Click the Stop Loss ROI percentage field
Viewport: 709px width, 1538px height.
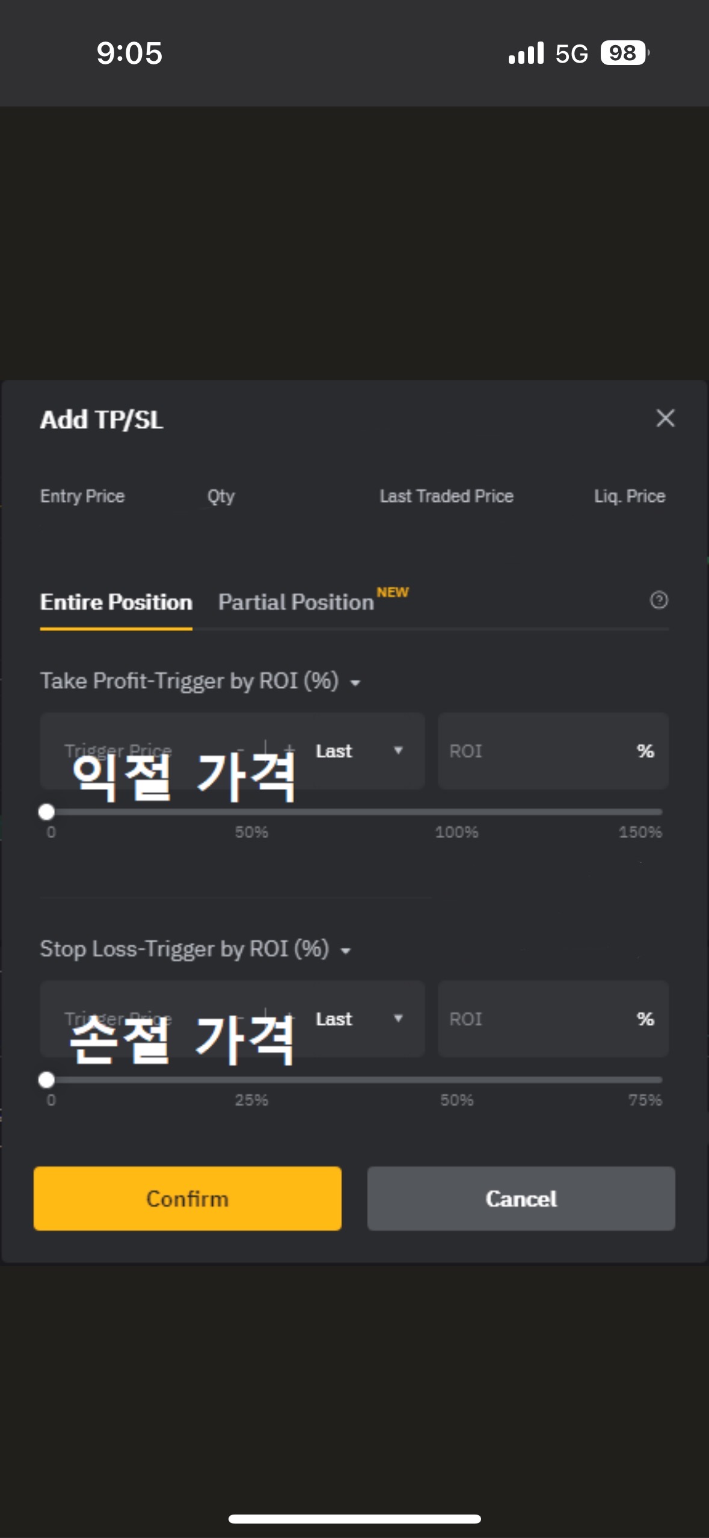pyautogui.click(x=553, y=1019)
